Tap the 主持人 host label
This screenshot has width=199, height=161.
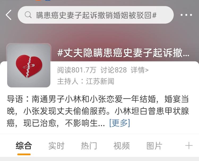(67, 81)
